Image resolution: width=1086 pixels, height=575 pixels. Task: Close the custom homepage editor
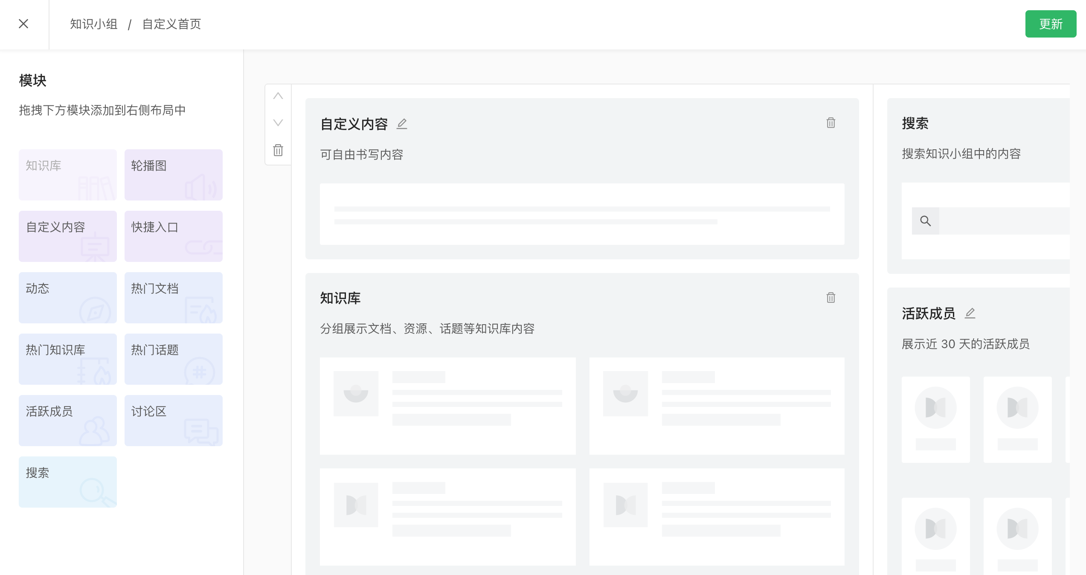(x=24, y=24)
